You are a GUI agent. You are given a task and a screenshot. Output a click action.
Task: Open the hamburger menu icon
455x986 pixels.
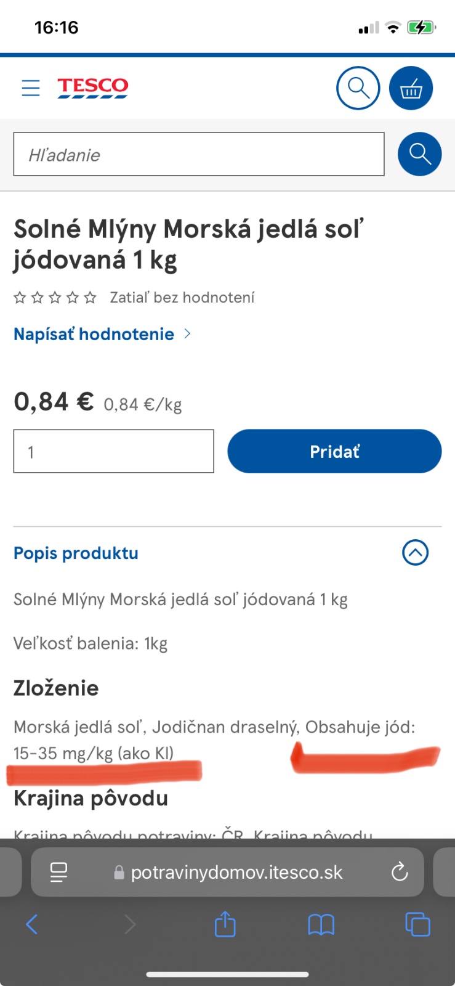(31, 88)
